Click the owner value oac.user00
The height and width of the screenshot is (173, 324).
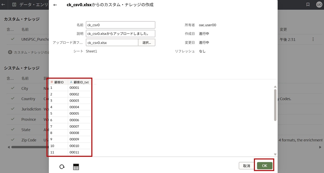point(207,25)
